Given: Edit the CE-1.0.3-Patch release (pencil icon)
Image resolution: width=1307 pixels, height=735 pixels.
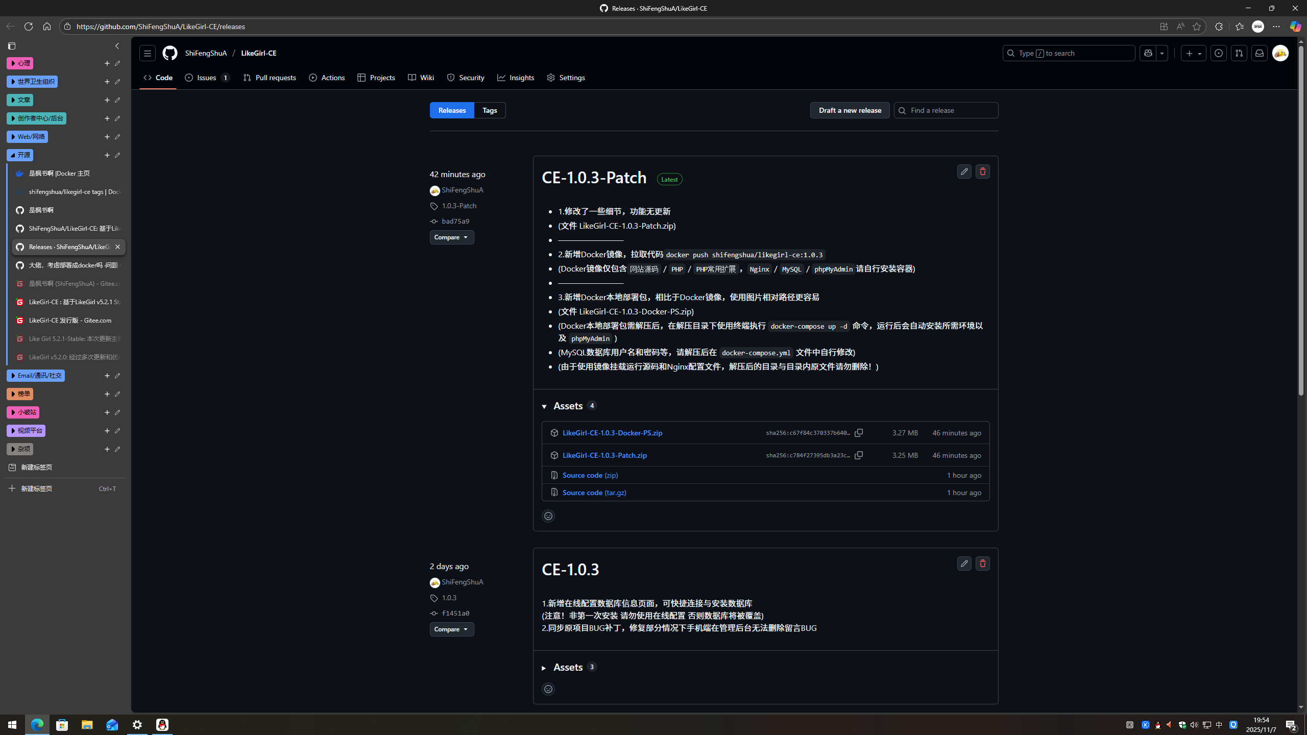Looking at the screenshot, I should (x=964, y=171).
